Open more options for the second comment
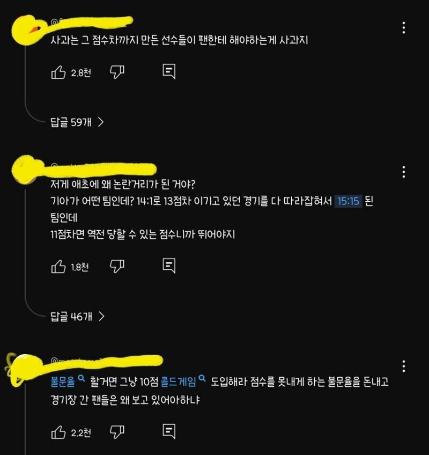The image size is (429, 455). (403, 172)
